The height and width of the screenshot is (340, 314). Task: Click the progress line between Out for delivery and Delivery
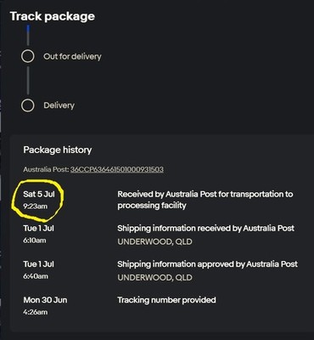(28, 81)
